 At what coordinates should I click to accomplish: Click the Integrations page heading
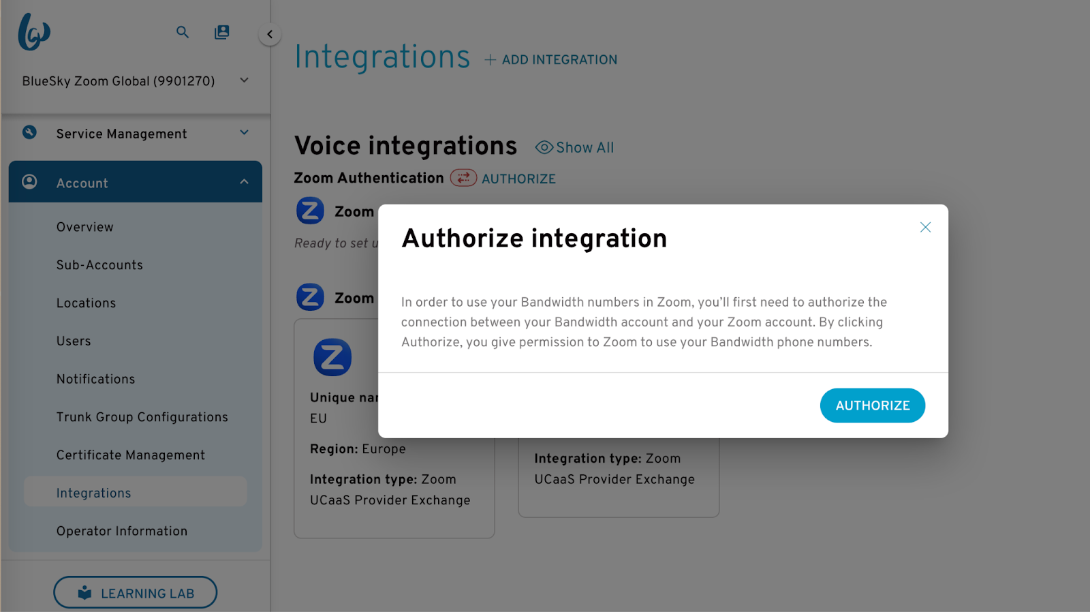382,57
